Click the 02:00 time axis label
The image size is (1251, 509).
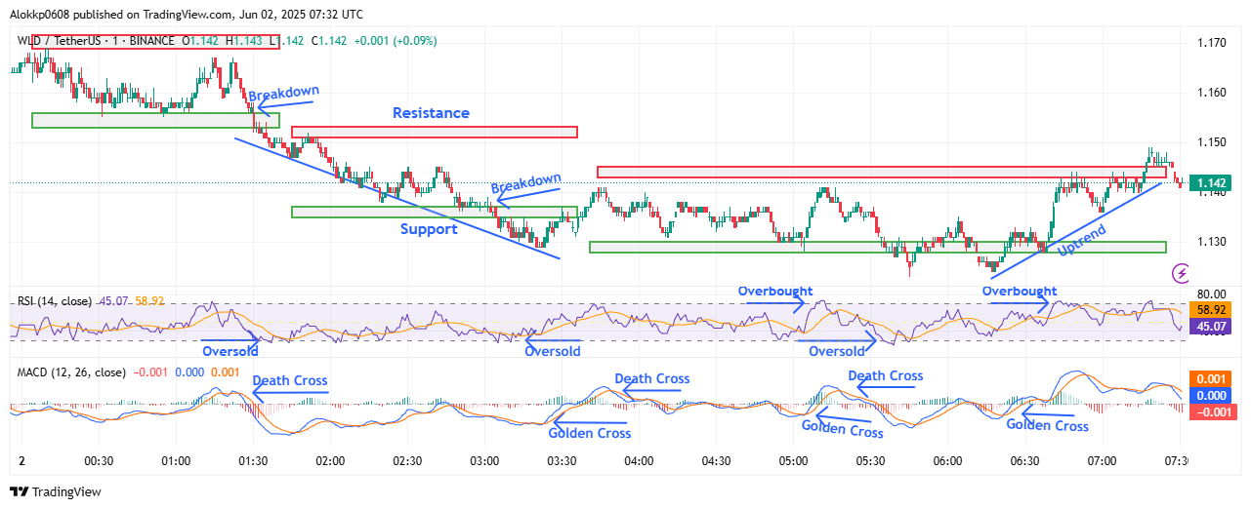[330, 460]
